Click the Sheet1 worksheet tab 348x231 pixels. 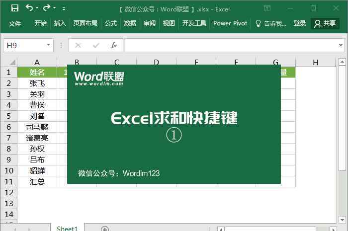(x=67, y=228)
